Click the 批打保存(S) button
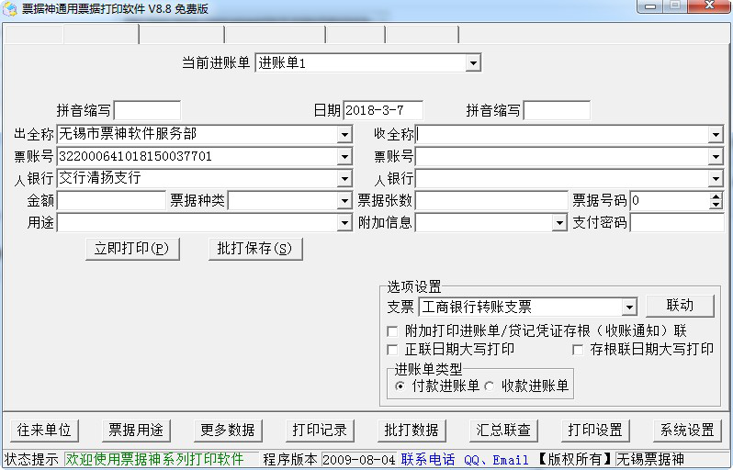The width and height of the screenshot is (733, 470). tap(255, 249)
